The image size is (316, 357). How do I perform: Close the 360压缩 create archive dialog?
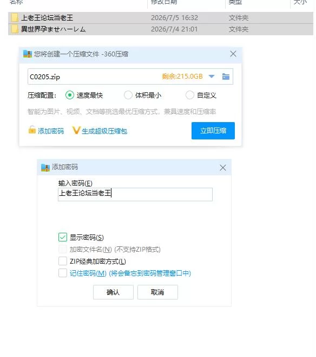[x=233, y=54]
